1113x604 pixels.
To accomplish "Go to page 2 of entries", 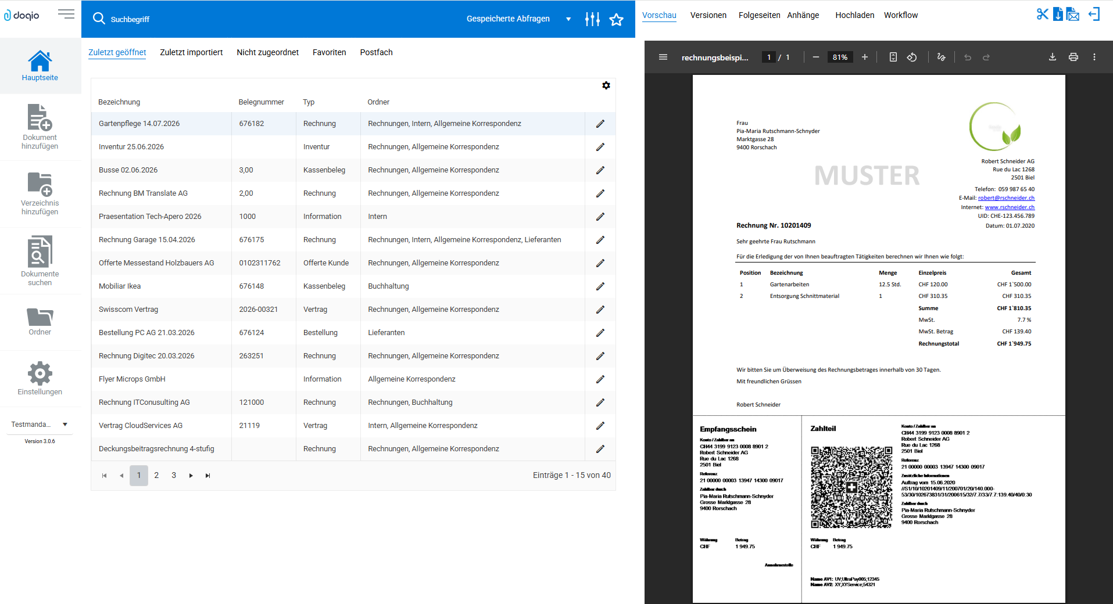I will [x=156, y=475].
